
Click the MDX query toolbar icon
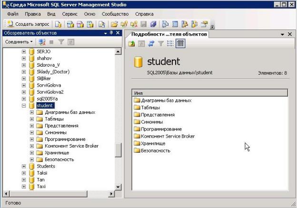70,24
